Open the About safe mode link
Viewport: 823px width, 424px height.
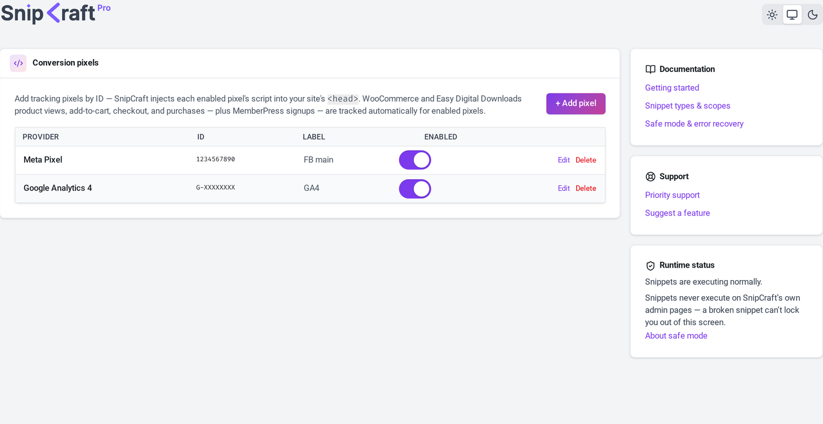coord(676,336)
